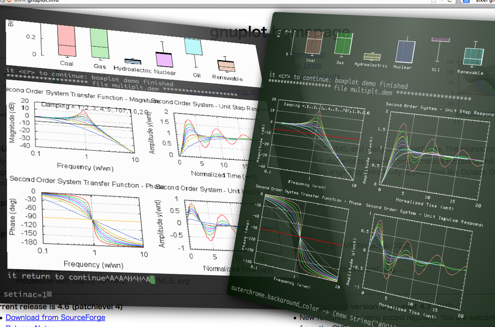Click the Nuclear box in the green terminal boxplot
The height and width of the screenshot is (327, 495).
405,51
